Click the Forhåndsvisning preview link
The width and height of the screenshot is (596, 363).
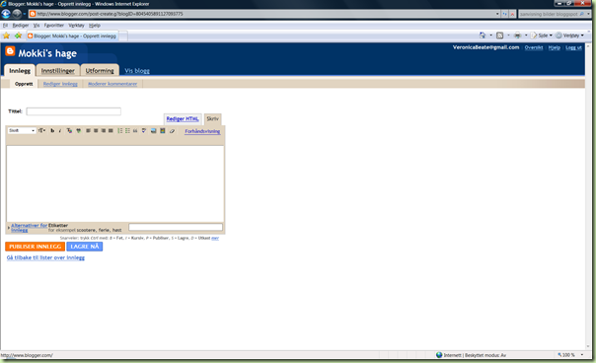[x=202, y=131]
